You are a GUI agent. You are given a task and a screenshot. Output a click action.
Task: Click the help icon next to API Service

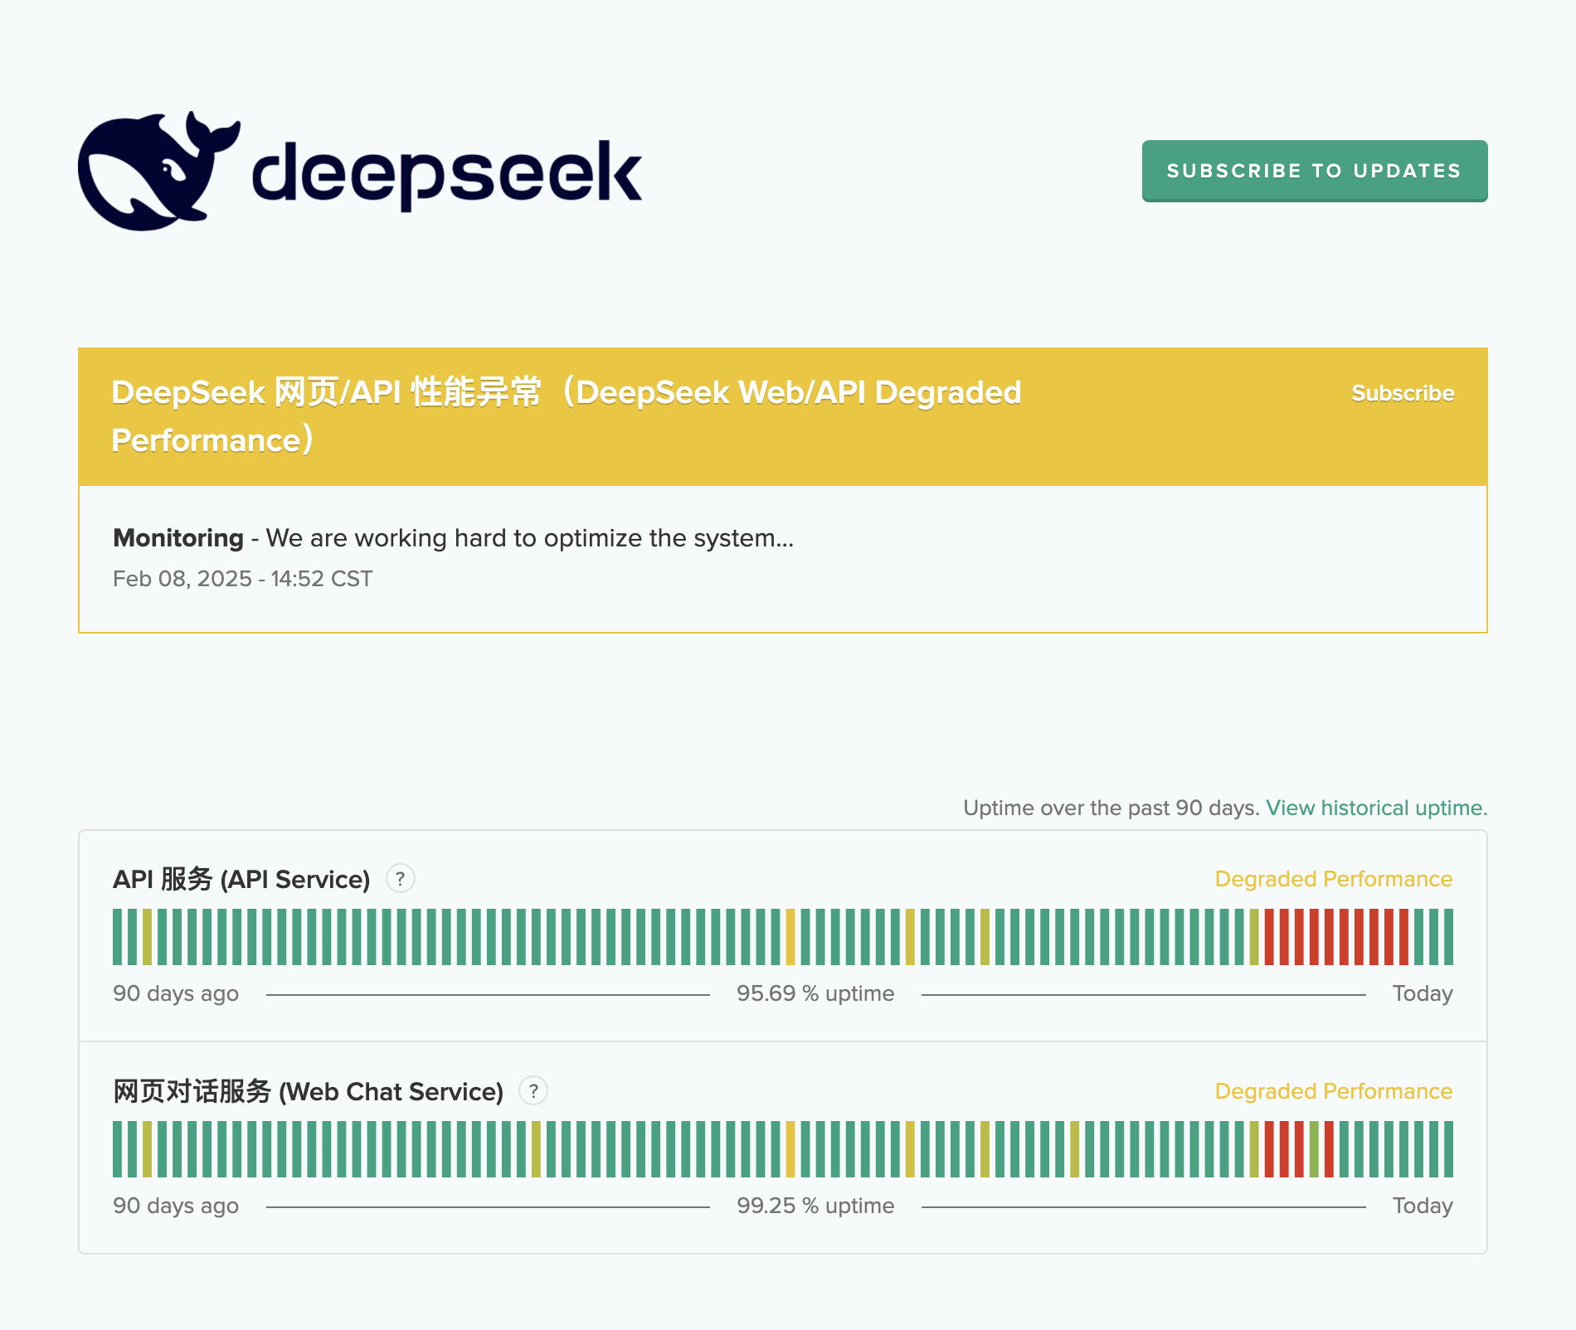coord(401,878)
